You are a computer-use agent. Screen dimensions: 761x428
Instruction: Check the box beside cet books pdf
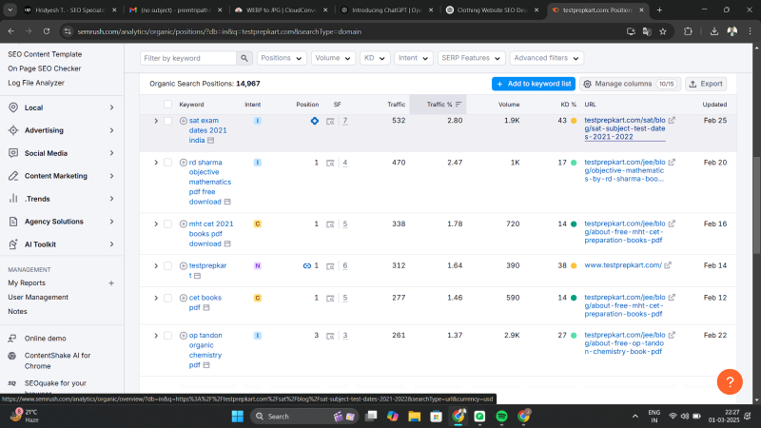tap(168, 298)
